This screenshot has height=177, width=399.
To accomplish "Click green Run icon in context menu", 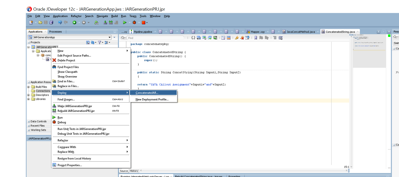I will pyautogui.click(x=54, y=117).
